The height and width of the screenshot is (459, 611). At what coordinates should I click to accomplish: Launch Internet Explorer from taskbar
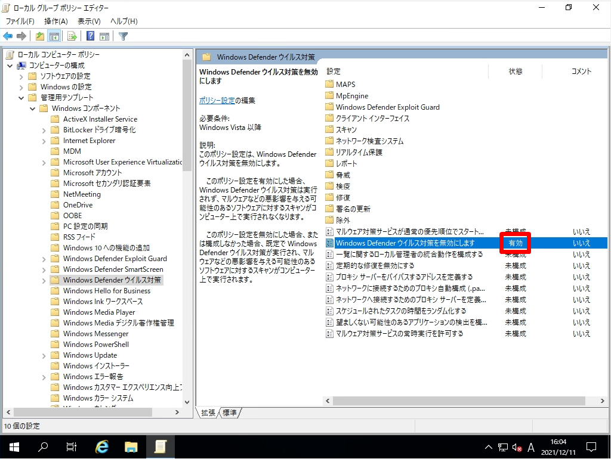click(102, 447)
